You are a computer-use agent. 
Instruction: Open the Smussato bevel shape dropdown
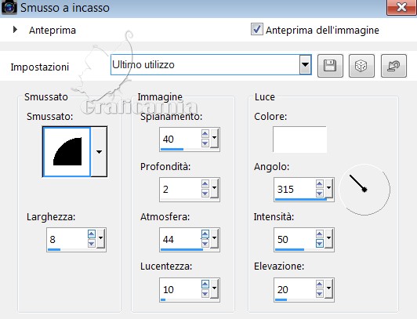click(x=99, y=152)
